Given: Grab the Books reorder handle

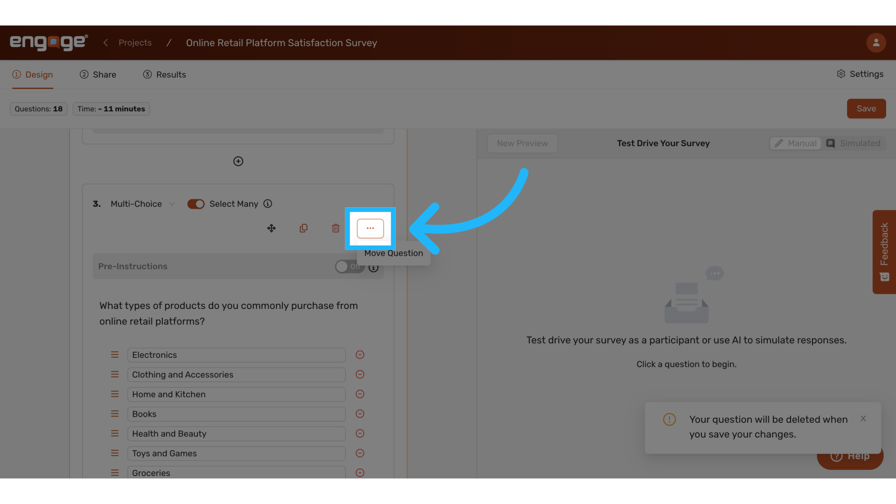Looking at the screenshot, I should coord(115,413).
